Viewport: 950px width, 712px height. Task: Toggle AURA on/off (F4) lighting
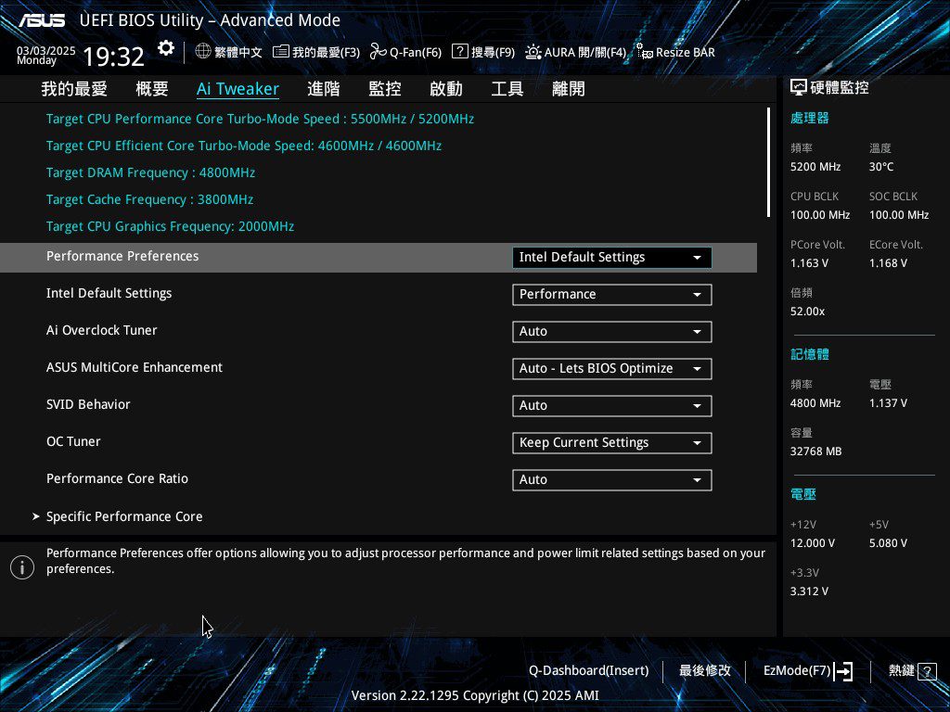[x=533, y=52]
